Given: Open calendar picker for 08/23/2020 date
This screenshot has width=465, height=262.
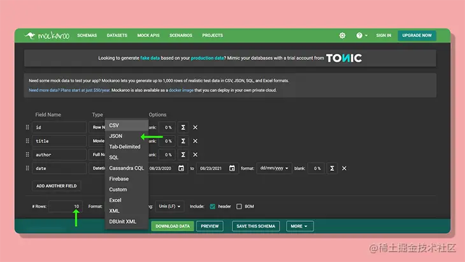Looking at the screenshot, I should coord(181,168).
